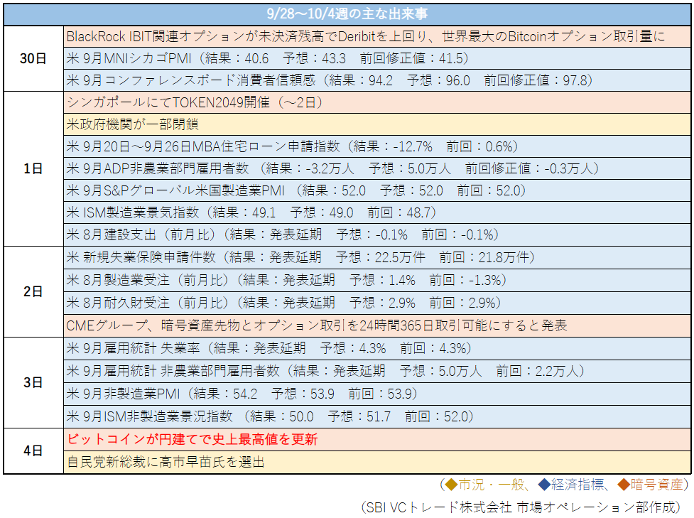Select the 4日 date cell
694x518 pixels.
(33, 450)
